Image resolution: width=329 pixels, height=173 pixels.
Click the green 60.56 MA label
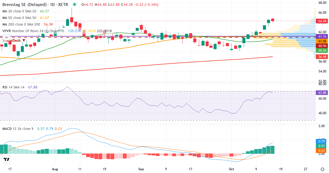coord(322,51)
